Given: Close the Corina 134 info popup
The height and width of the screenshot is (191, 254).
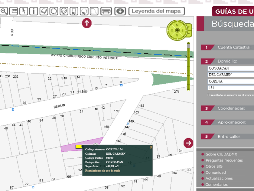Looking at the screenshot, I should click(x=151, y=147).
